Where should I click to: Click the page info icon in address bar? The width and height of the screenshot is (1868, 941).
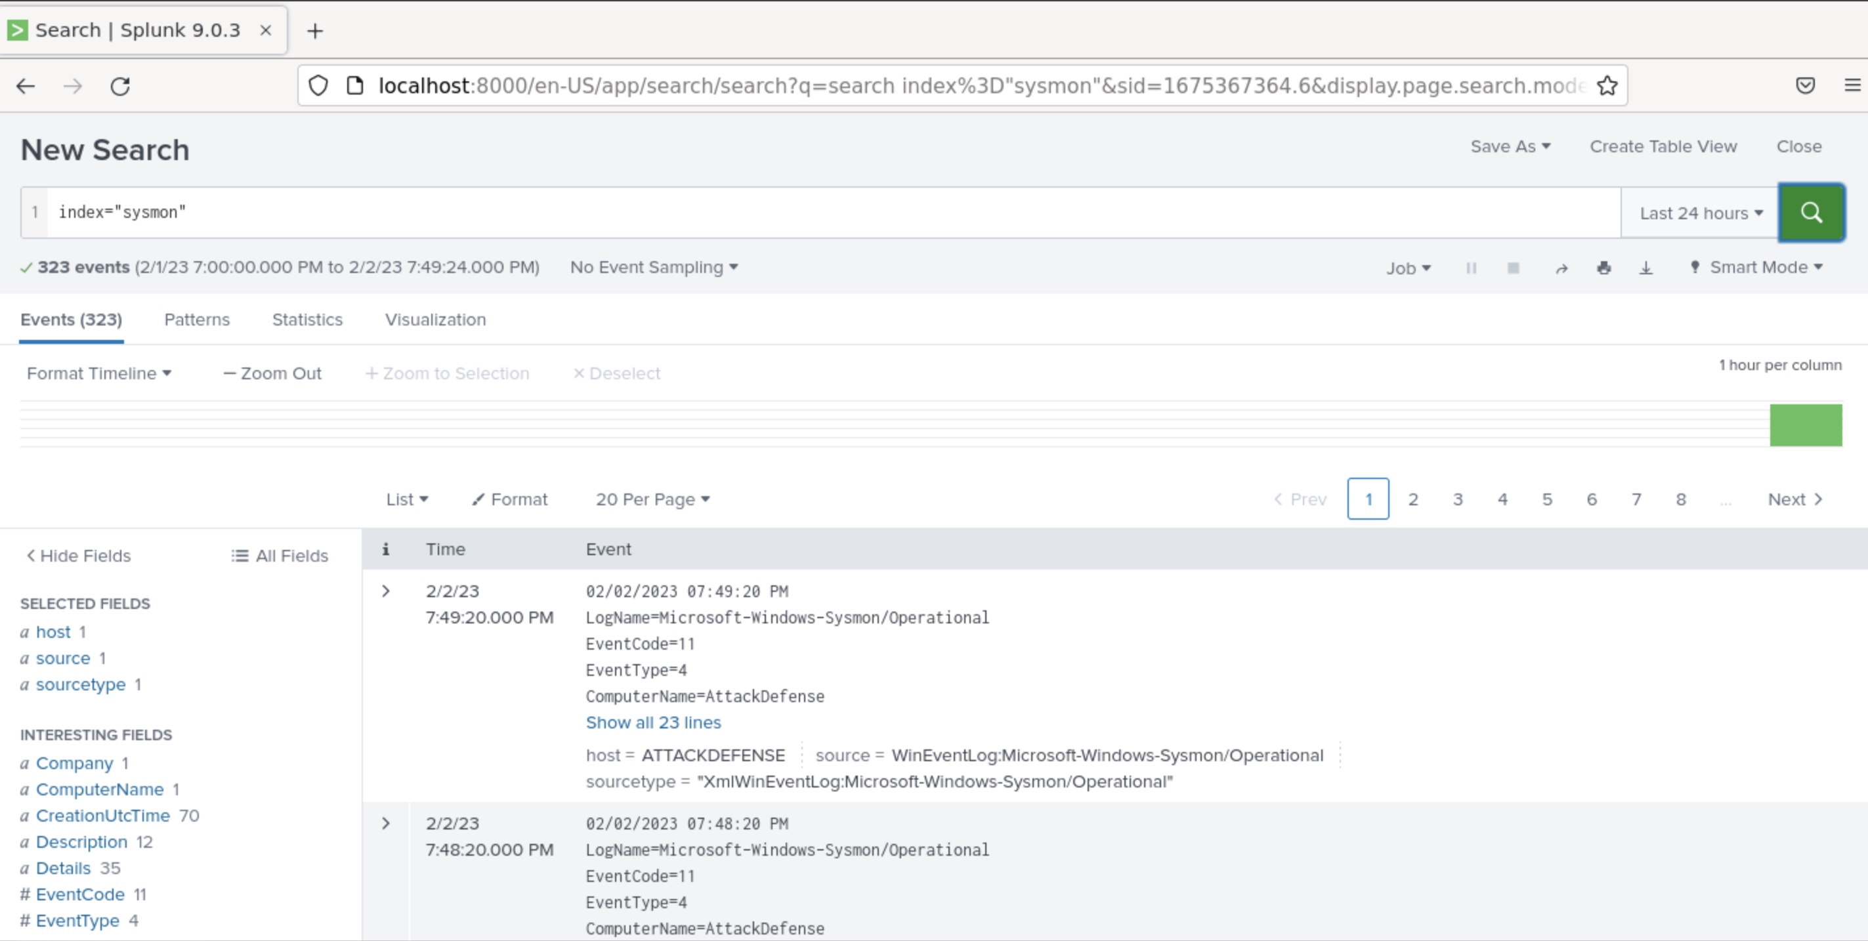[354, 85]
